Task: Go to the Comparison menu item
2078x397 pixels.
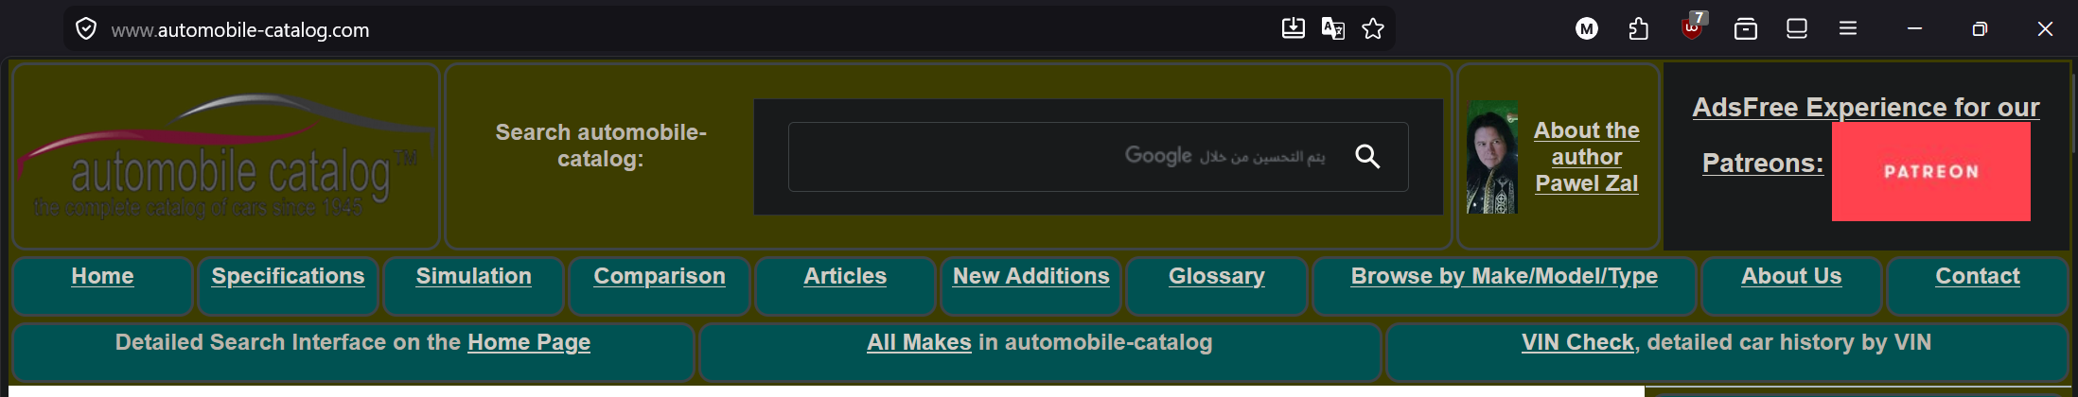Action: coord(660,276)
